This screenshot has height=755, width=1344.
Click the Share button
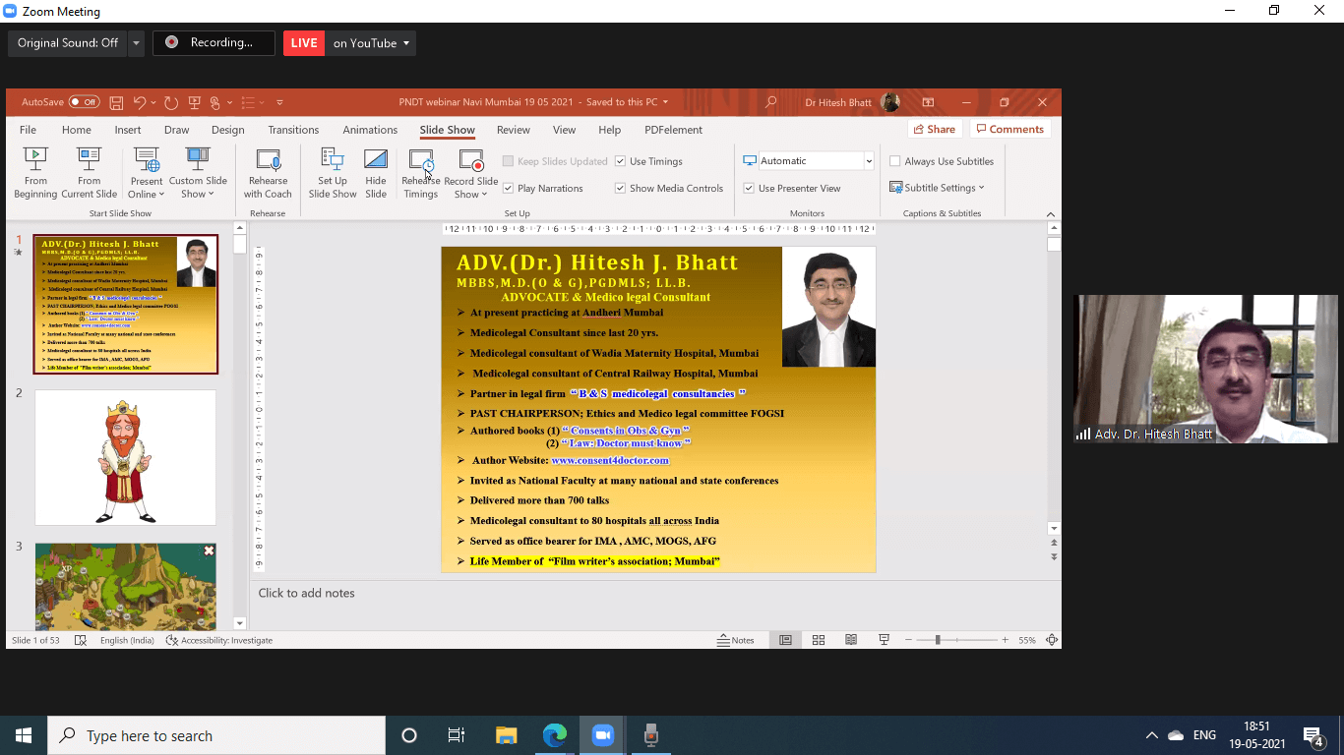[935, 129]
